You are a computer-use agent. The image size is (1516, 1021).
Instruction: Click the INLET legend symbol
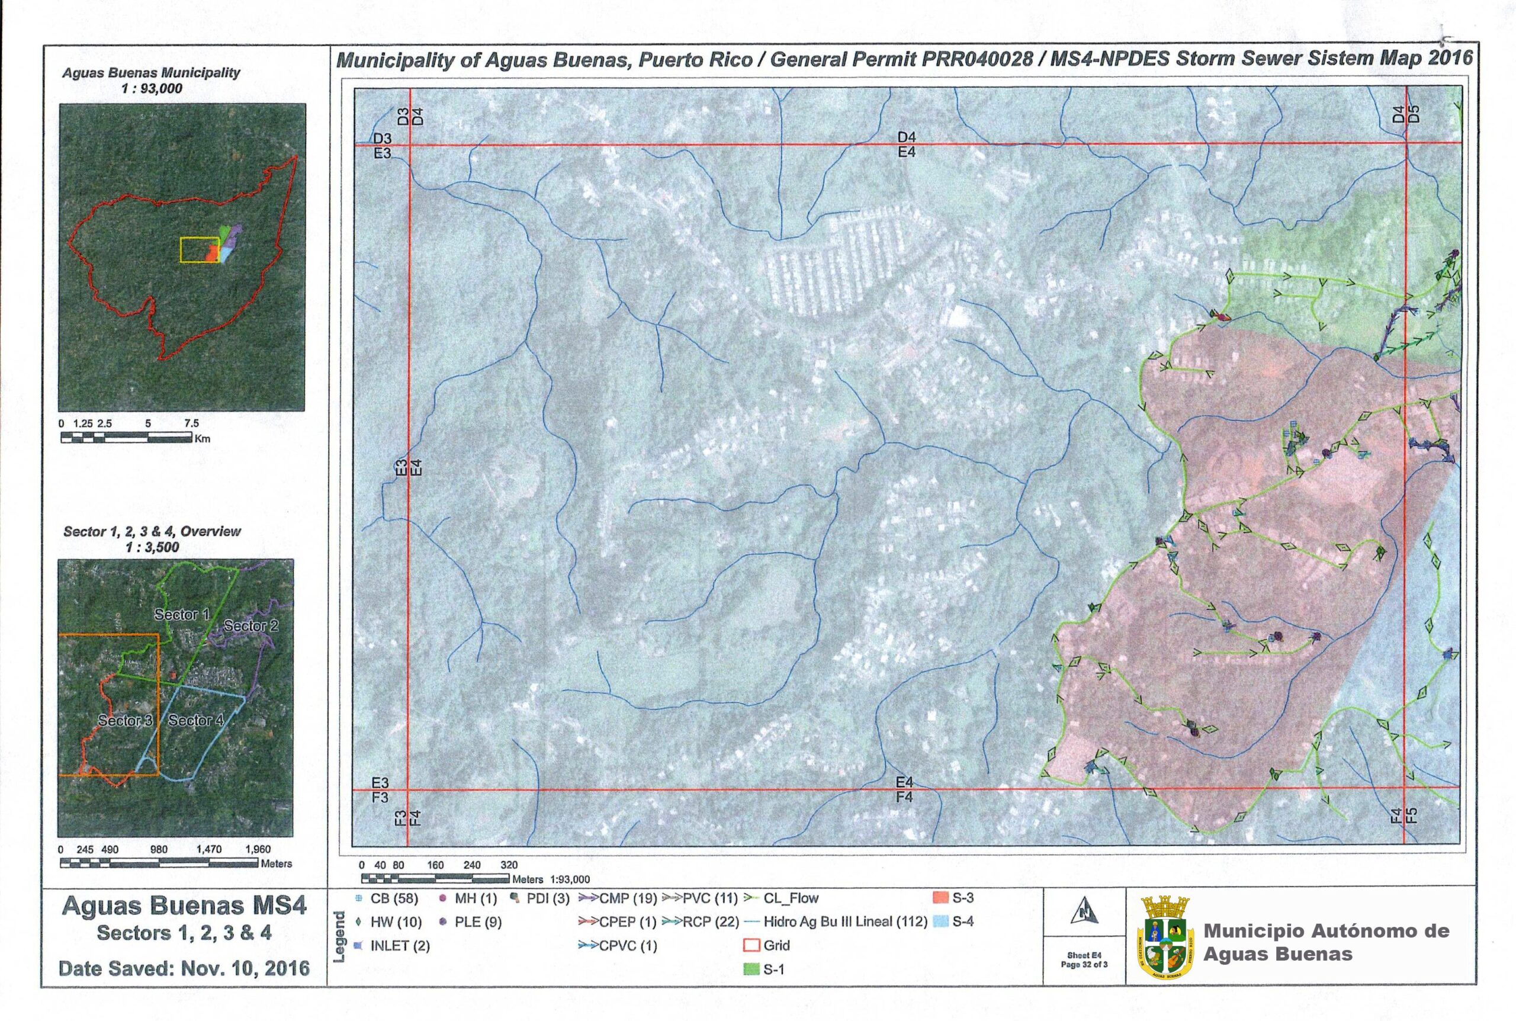pyautogui.click(x=358, y=946)
